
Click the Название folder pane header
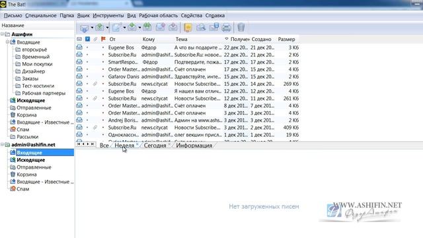click(x=13, y=25)
